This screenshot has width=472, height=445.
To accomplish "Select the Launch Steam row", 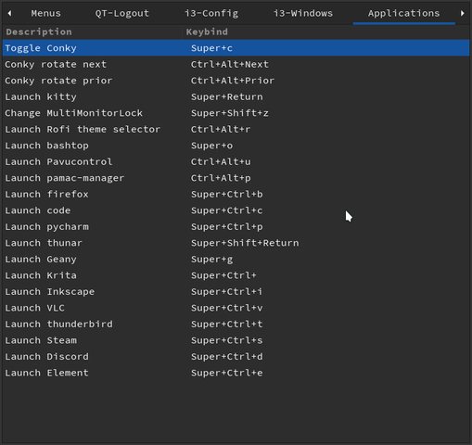I will point(236,340).
